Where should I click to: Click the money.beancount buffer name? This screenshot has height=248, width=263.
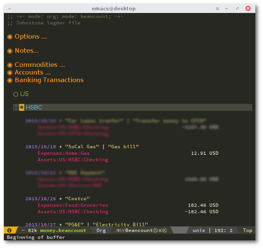63,230
